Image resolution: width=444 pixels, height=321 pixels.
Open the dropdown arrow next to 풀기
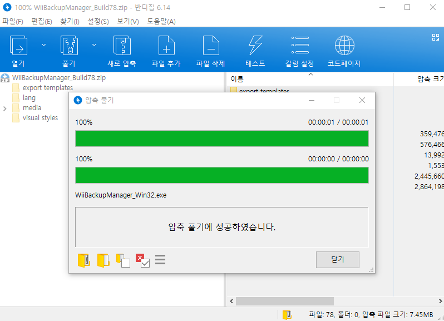coord(94,45)
